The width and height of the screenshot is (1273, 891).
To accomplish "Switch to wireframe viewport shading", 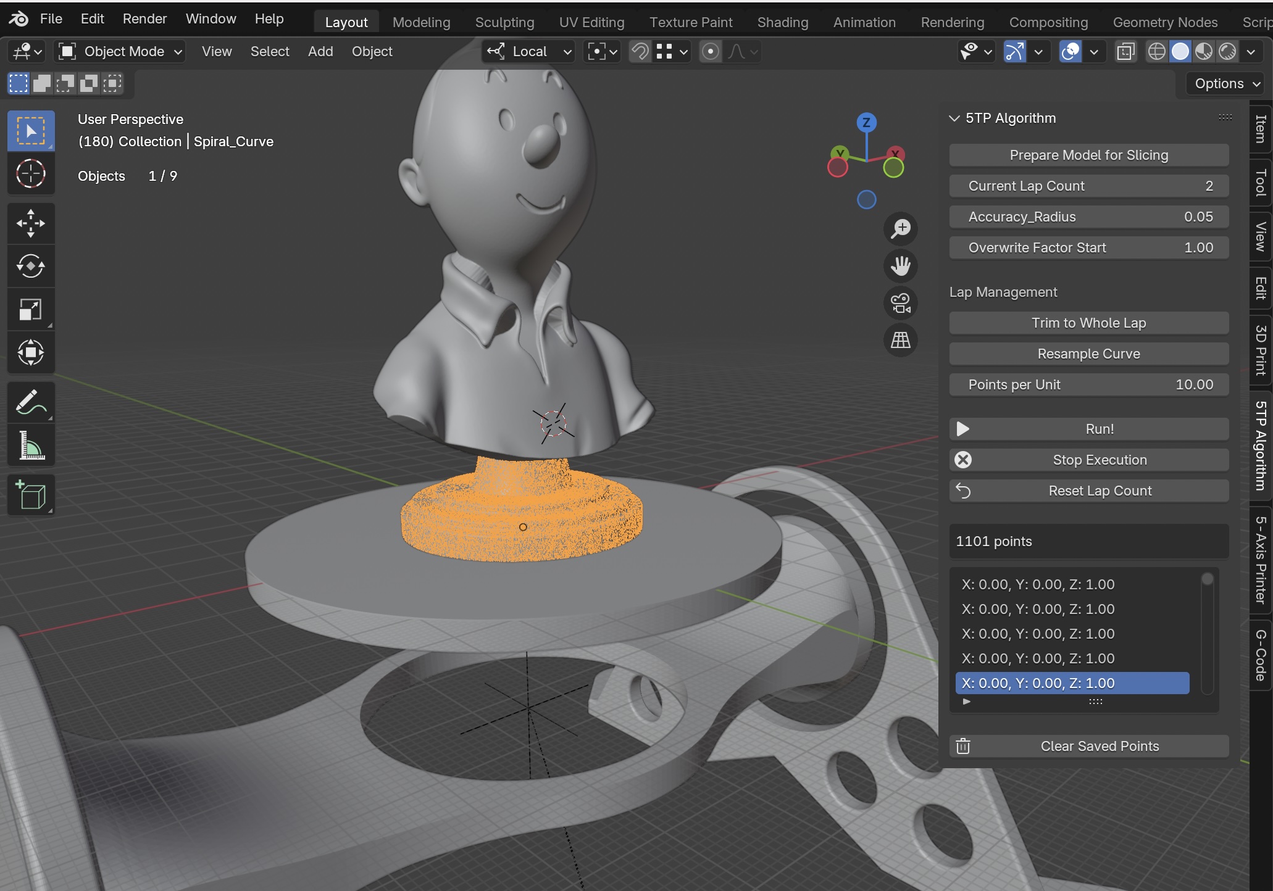I will click(1156, 52).
